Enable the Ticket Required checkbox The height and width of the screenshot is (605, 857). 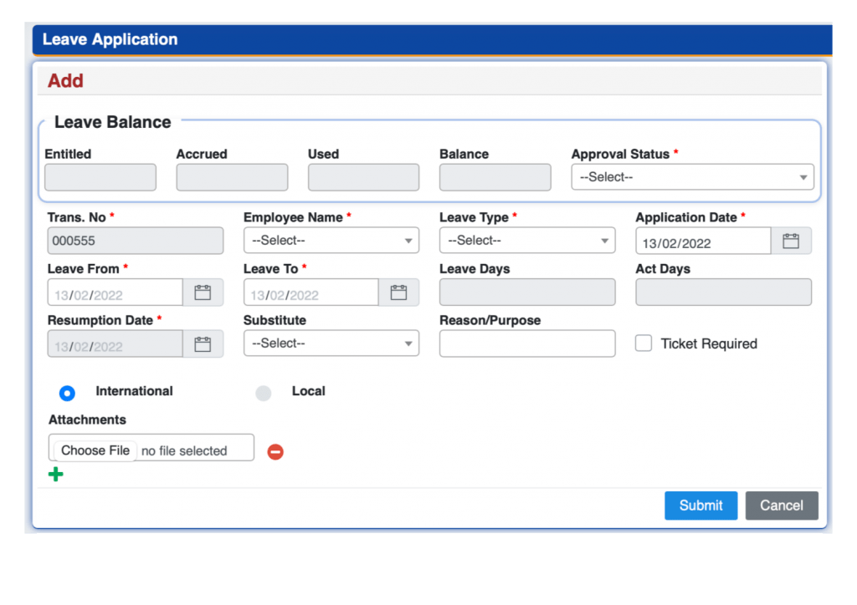643,343
